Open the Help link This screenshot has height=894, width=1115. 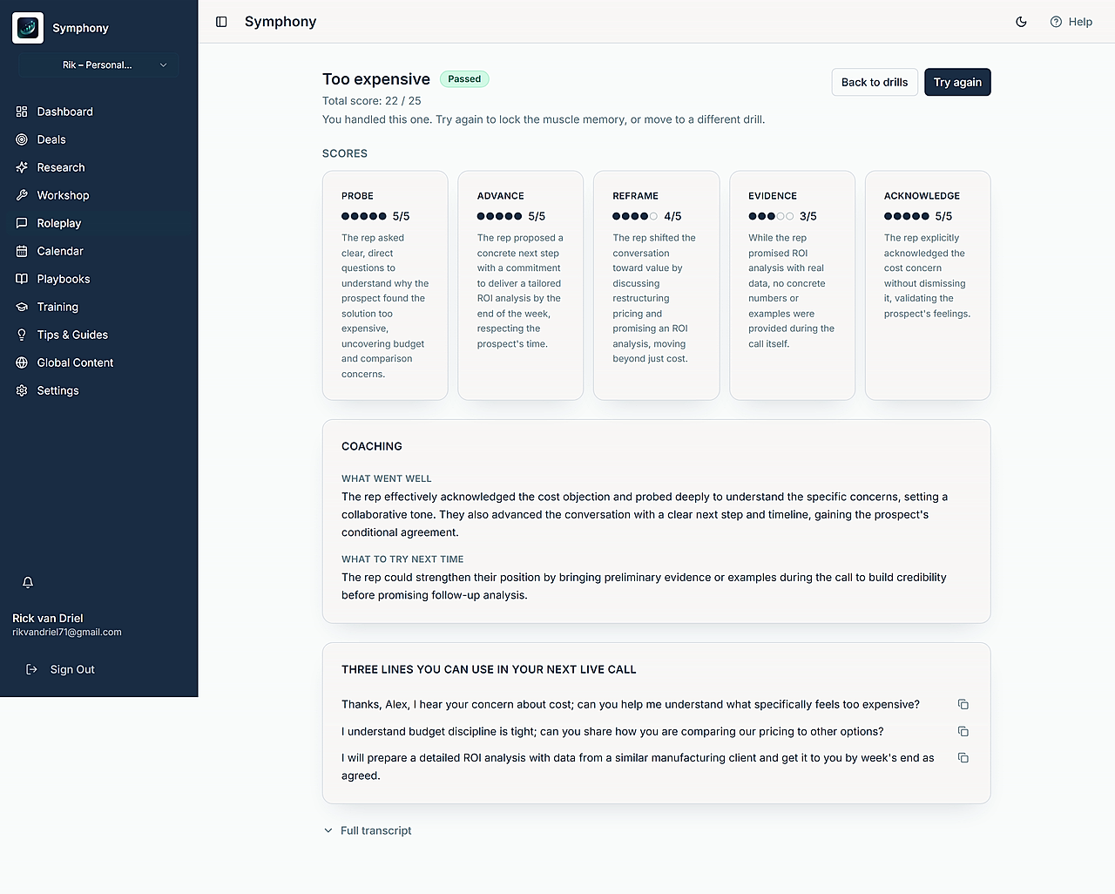[x=1071, y=22]
